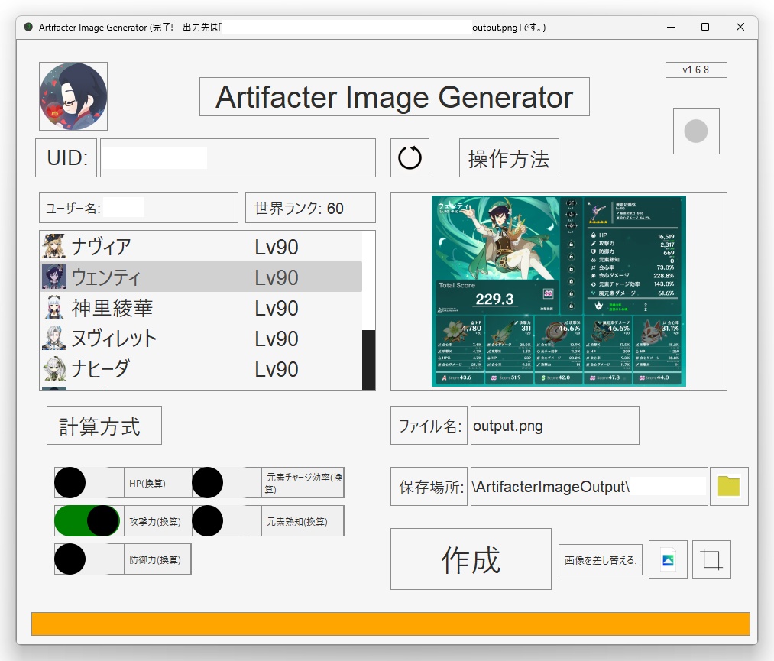Select the ナヴィア Lv90 list row
The width and height of the screenshot is (774, 661).
pos(201,246)
